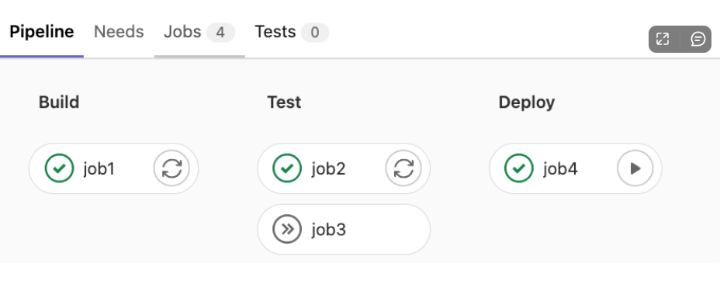Click the skipped double-arrow icon on job3
Screen dimensions: 720x284
[x=287, y=230]
